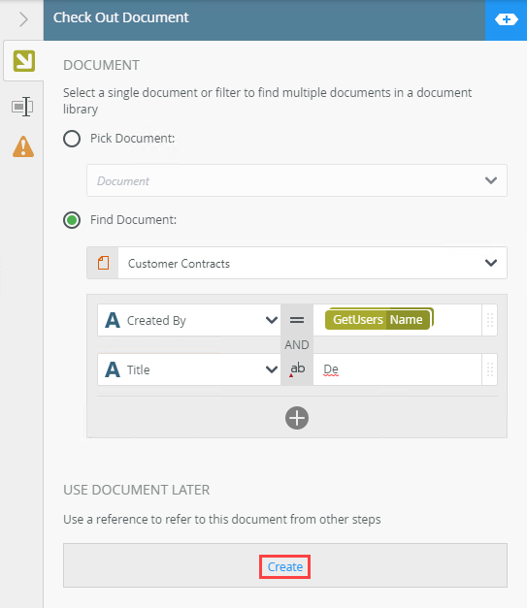
Task: Click the GetUsers Name token
Action: [x=378, y=319]
